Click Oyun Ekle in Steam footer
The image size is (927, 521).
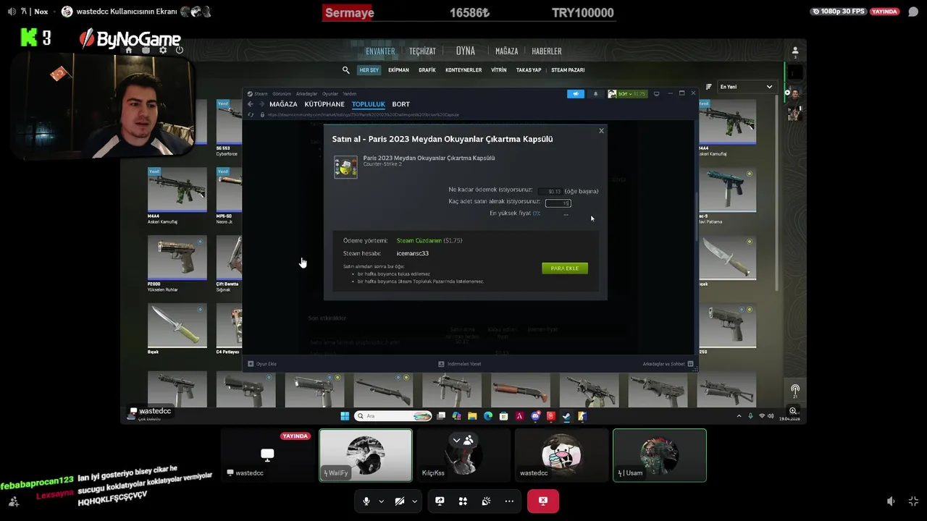click(262, 364)
